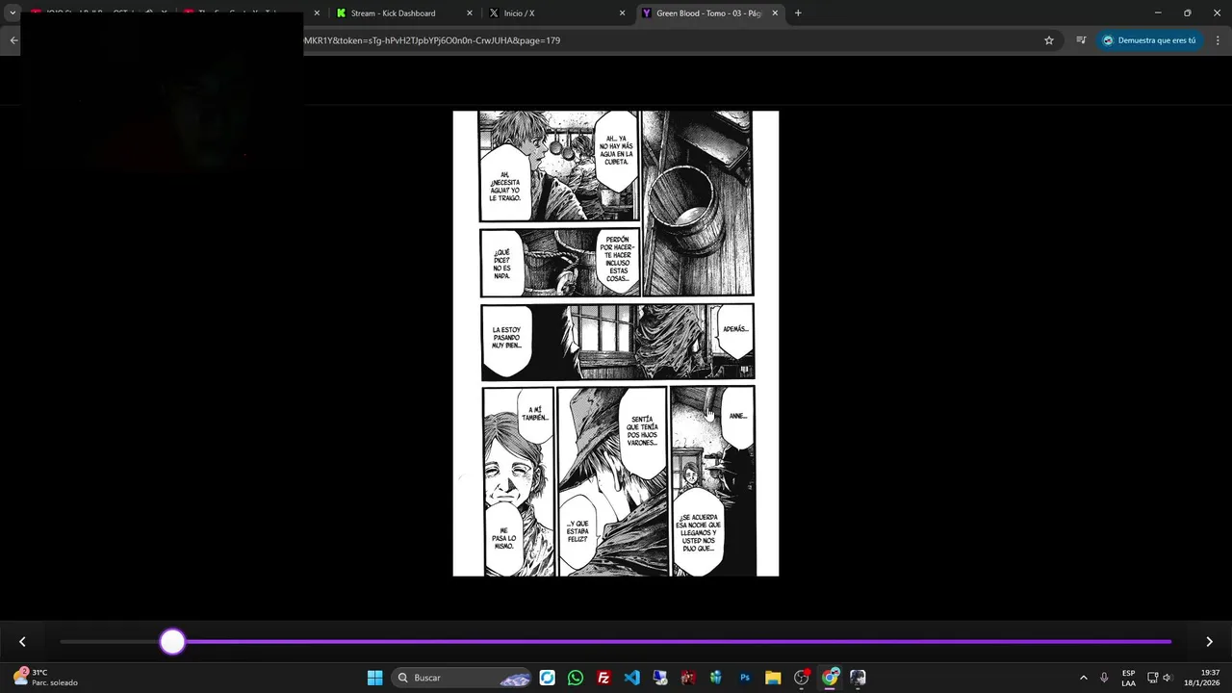Go to the previous manga page arrow
Image resolution: width=1232 pixels, height=693 pixels.
click(22, 642)
